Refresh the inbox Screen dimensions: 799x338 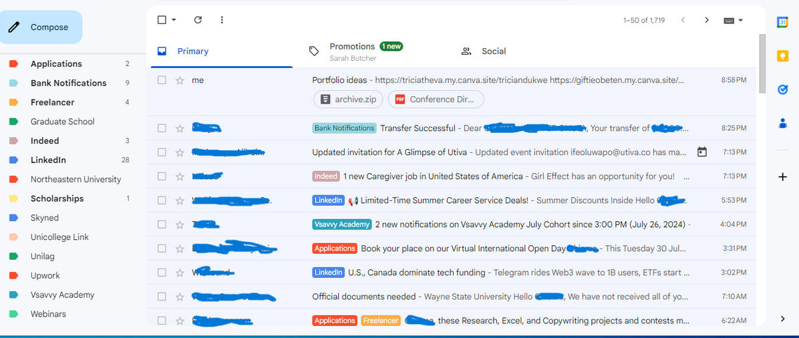pos(198,20)
